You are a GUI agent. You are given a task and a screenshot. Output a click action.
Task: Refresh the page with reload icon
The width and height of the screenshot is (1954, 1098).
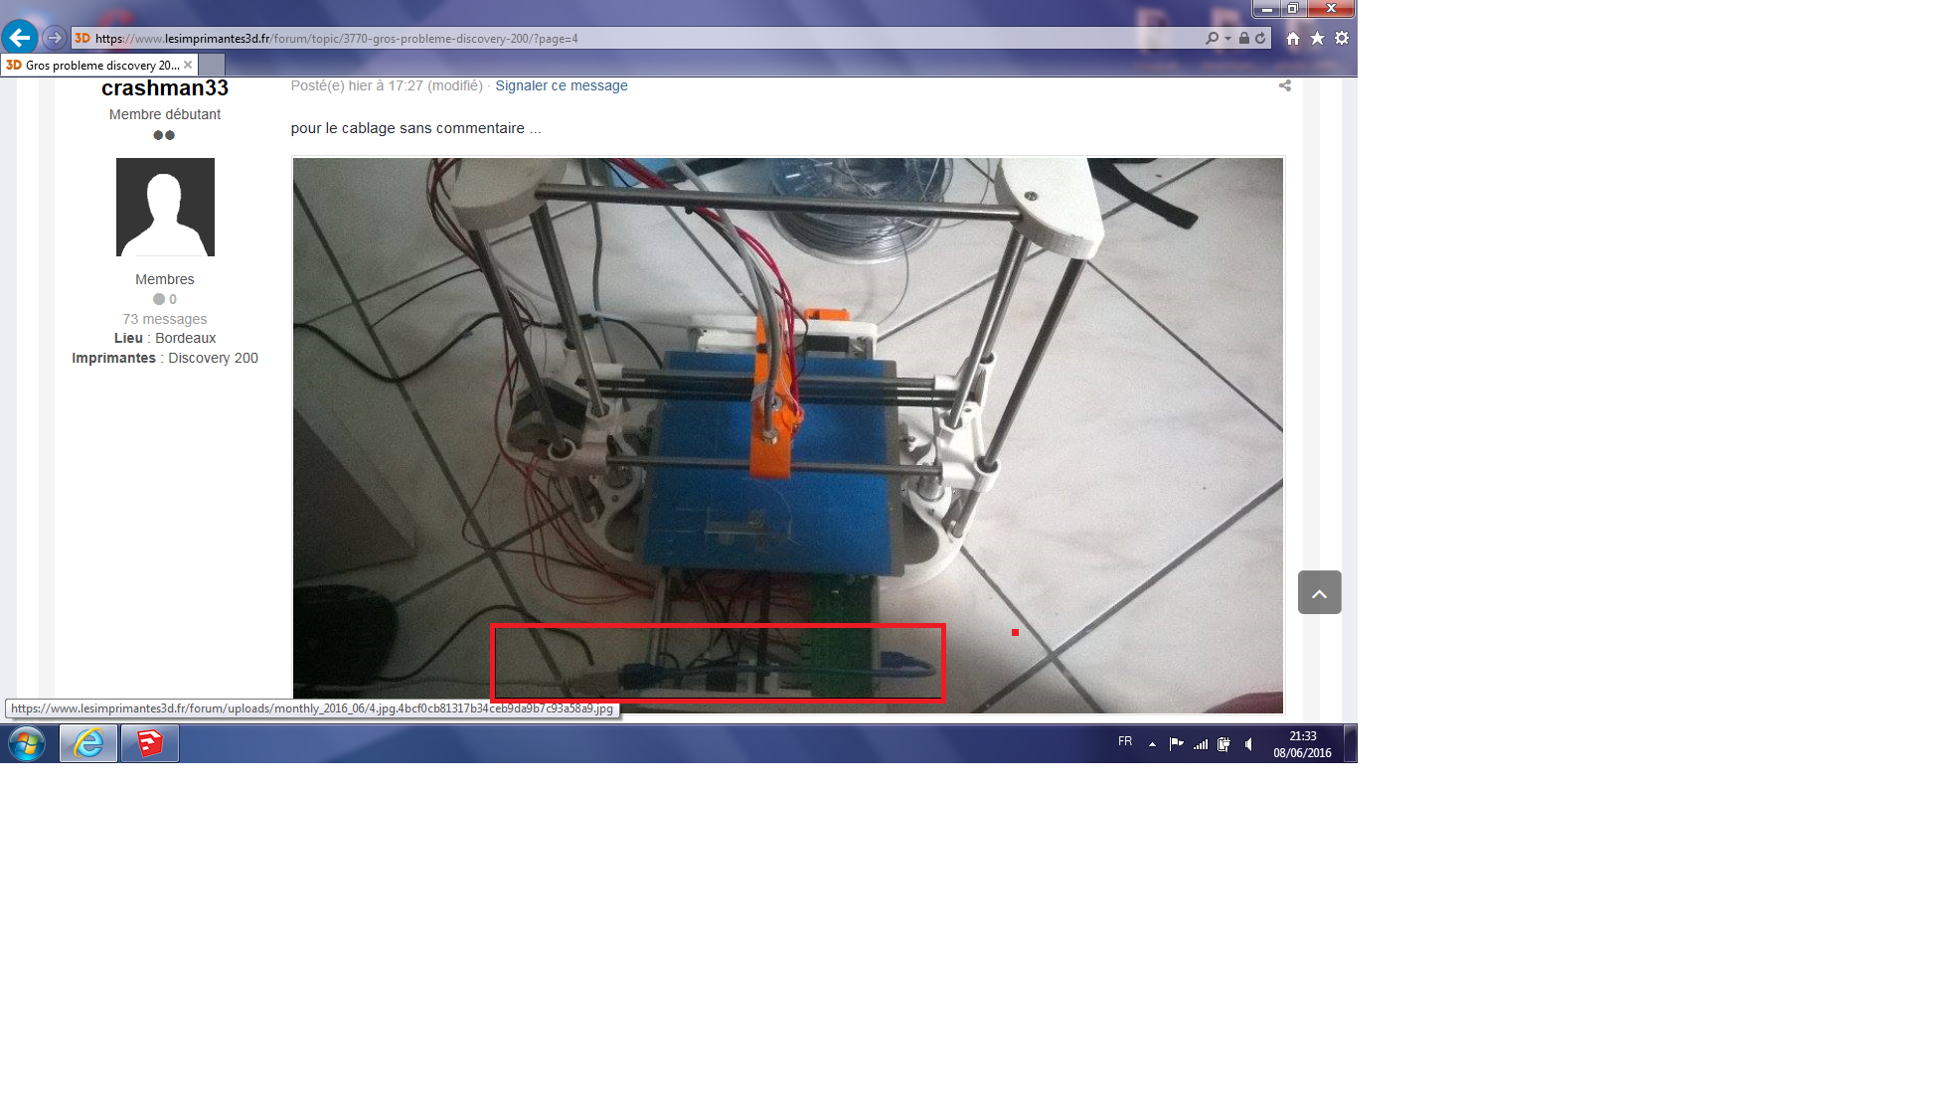tap(1260, 38)
